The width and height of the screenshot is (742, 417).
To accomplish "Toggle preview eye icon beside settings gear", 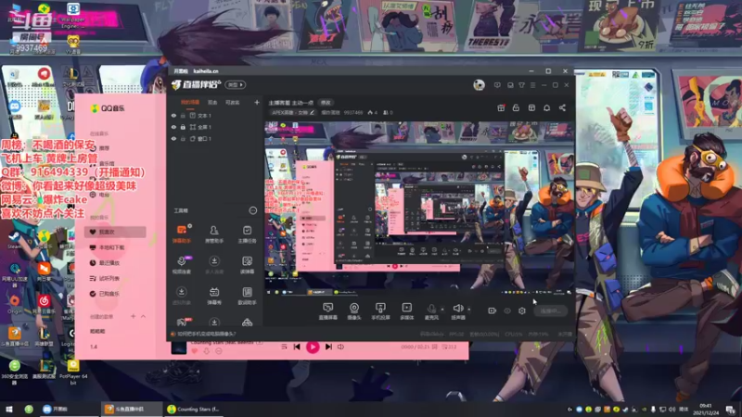I will tap(507, 310).
